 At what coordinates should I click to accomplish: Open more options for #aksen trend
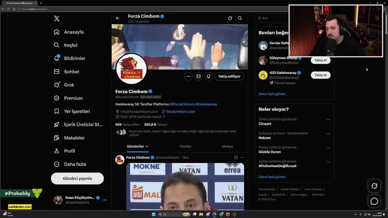[x=328, y=134]
